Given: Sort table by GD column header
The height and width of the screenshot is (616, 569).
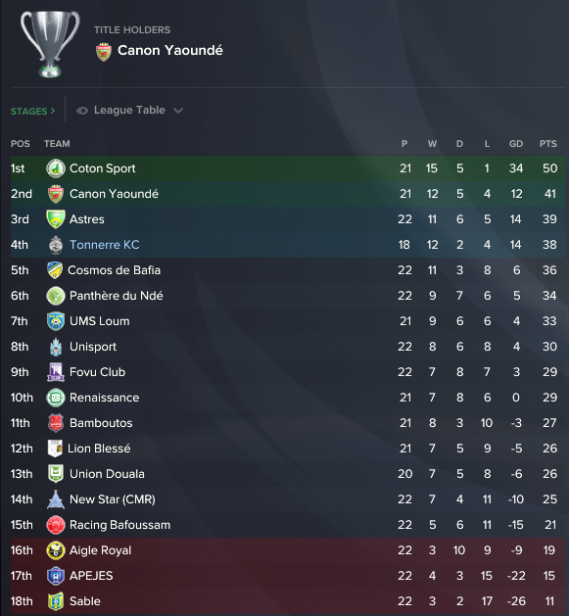Looking at the screenshot, I should [516, 144].
